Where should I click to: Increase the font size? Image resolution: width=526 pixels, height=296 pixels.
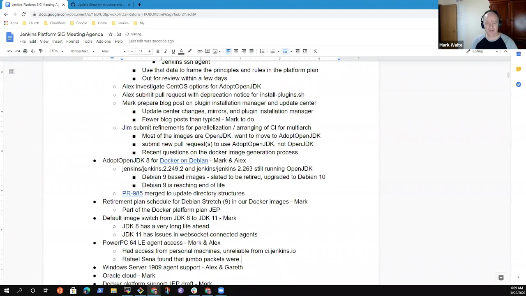(x=150, y=51)
